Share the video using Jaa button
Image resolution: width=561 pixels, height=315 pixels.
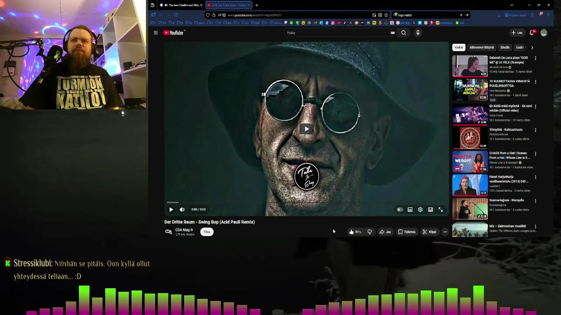tap(385, 232)
